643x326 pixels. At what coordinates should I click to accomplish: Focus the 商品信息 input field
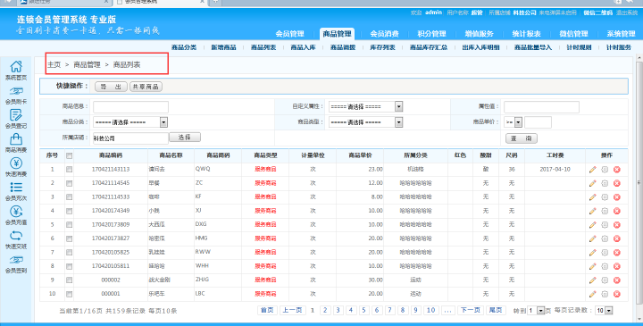(130, 106)
